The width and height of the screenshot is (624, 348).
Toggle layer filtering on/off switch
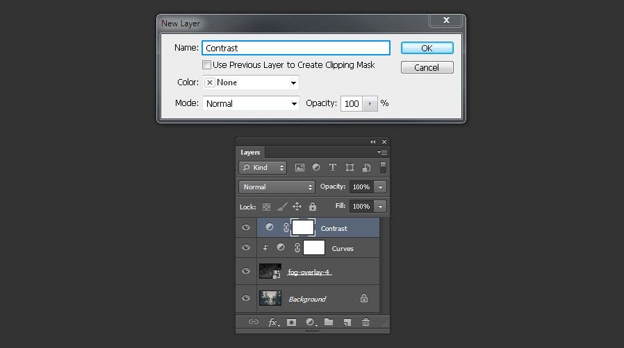tap(383, 168)
